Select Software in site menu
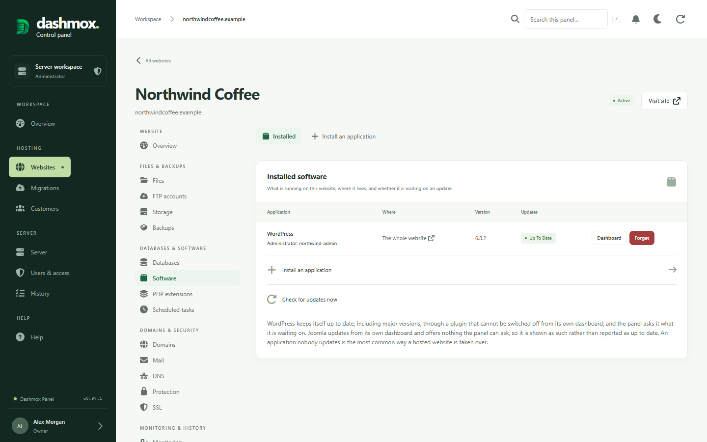Image resolution: width=707 pixels, height=442 pixels. coord(187,278)
